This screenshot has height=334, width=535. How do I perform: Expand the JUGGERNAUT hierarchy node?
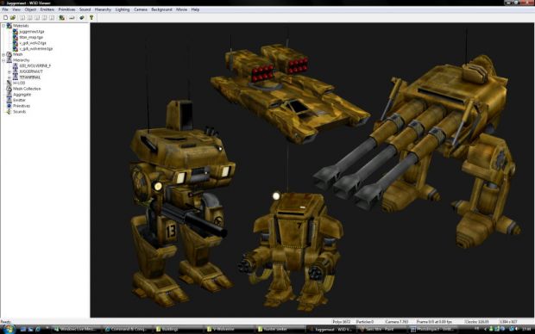click(x=9, y=71)
